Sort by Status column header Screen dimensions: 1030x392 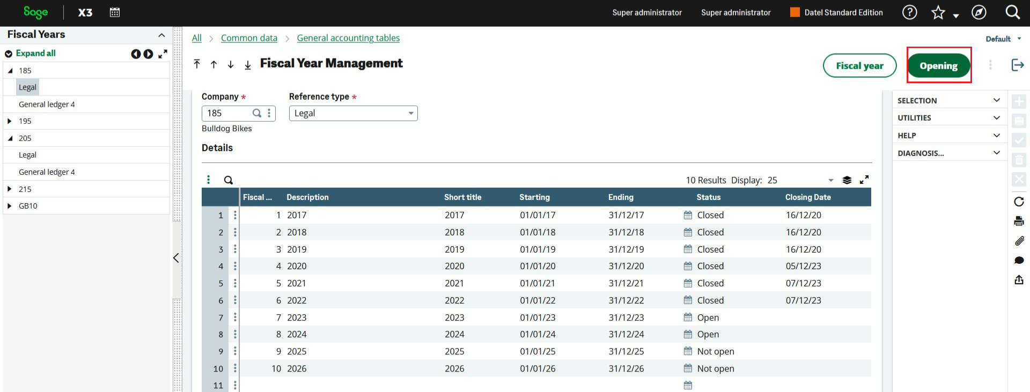[x=708, y=197]
